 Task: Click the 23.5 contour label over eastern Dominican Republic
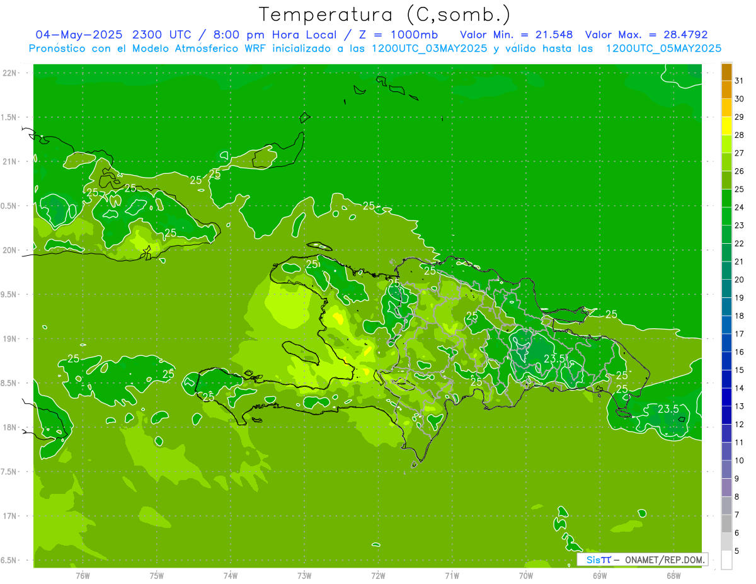point(554,358)
